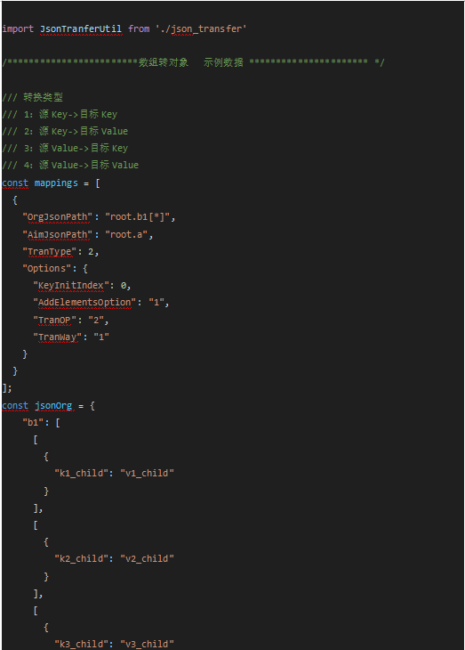Click the "TranWay" property
Screen dimensions: 465x650
58,337
